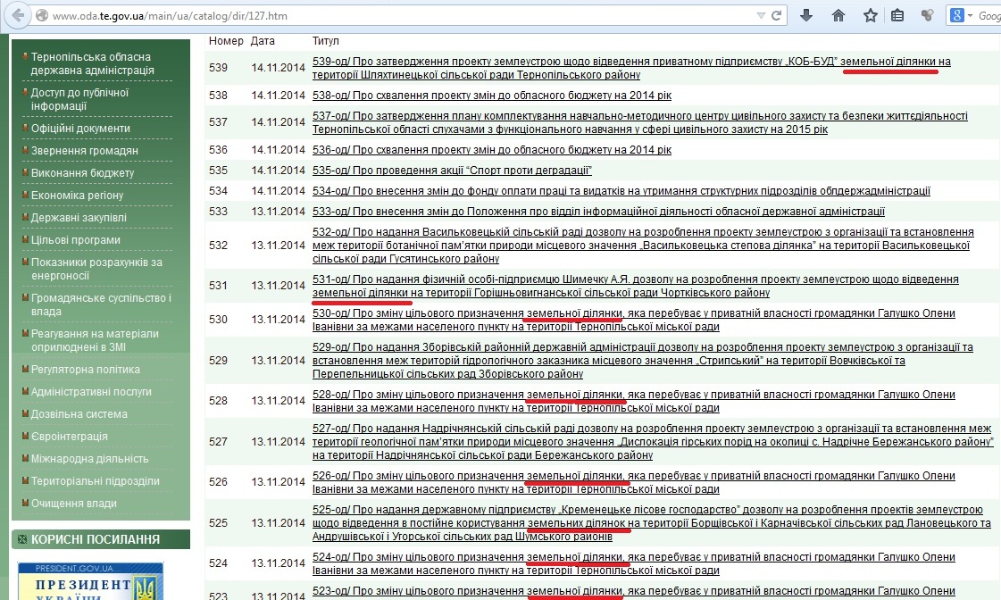Open document 536-од on budget changes
The height and width of the screenshot is (600, 1001).
pyautogui.click(x=491, y=150)
